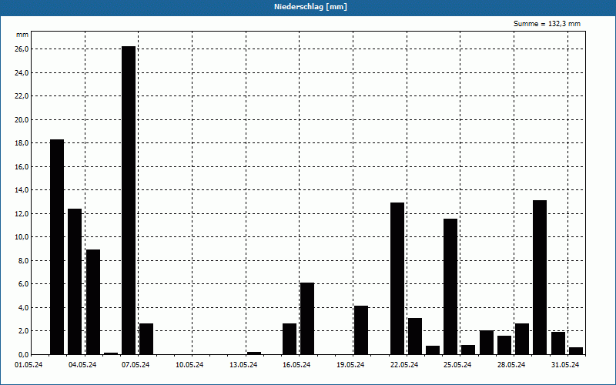Click the Summe = 132,3 mm label
This screenshot has width=616, height=385.
tap(547, 24)
